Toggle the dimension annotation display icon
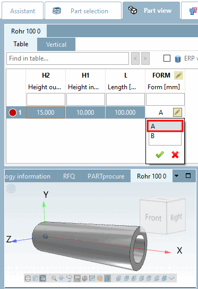This screenshot has width=198, height=289. [x=77, y=278]
